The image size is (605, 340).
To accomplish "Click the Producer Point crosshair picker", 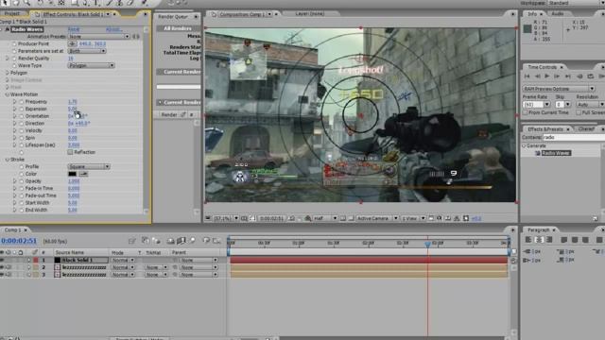I will click(x=72, y=44).
